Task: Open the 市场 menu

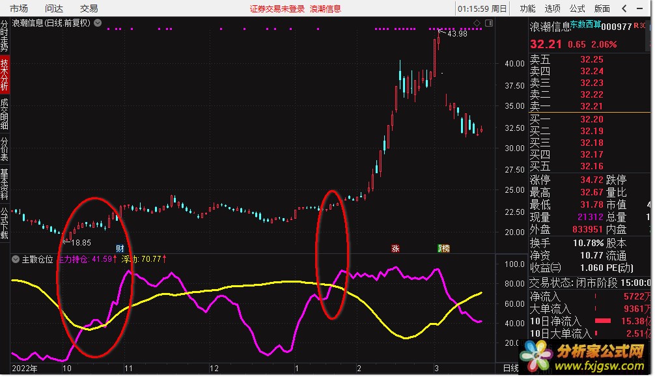Action: [x=18, y=8]
